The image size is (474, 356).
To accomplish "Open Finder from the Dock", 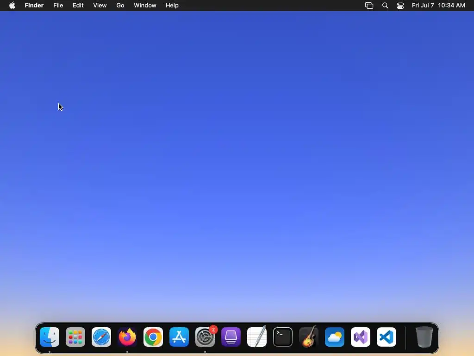I will (50, 337).
